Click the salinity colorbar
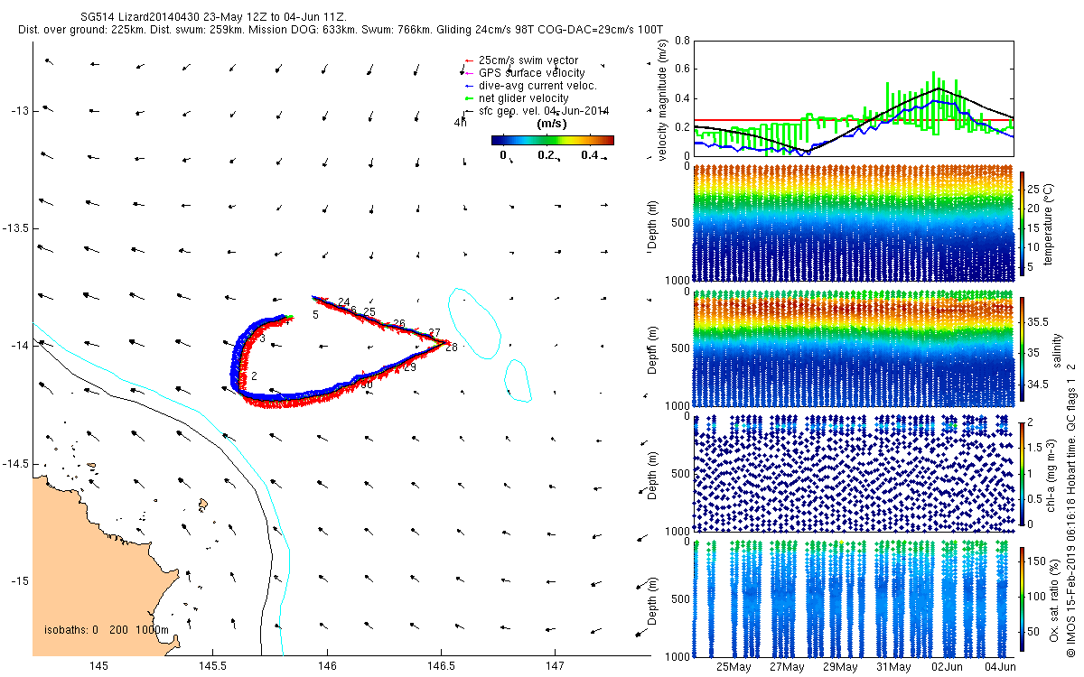The height and width of the screenshot is (677, 1084). pos(1023,348)
